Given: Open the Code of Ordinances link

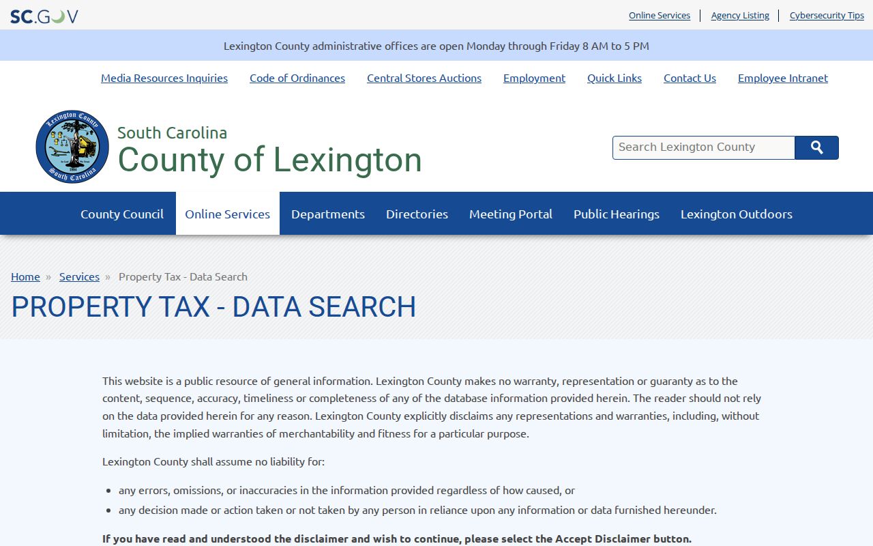Looking at the screenshot, I should point(297,78).
